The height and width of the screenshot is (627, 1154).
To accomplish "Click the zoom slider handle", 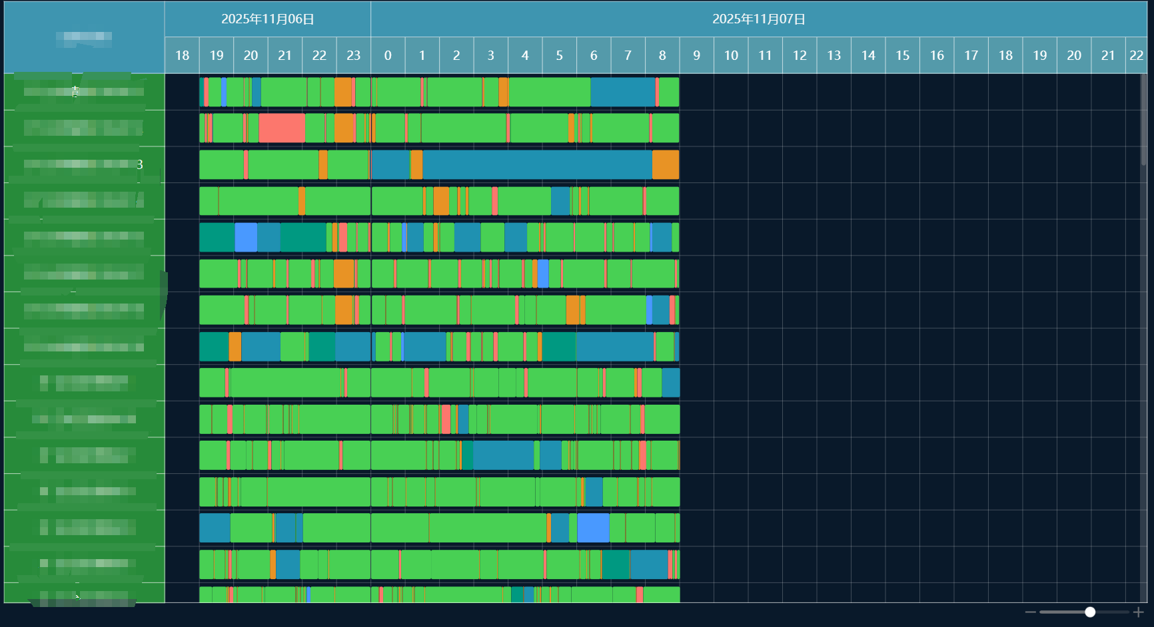I will coord(1090,612).
